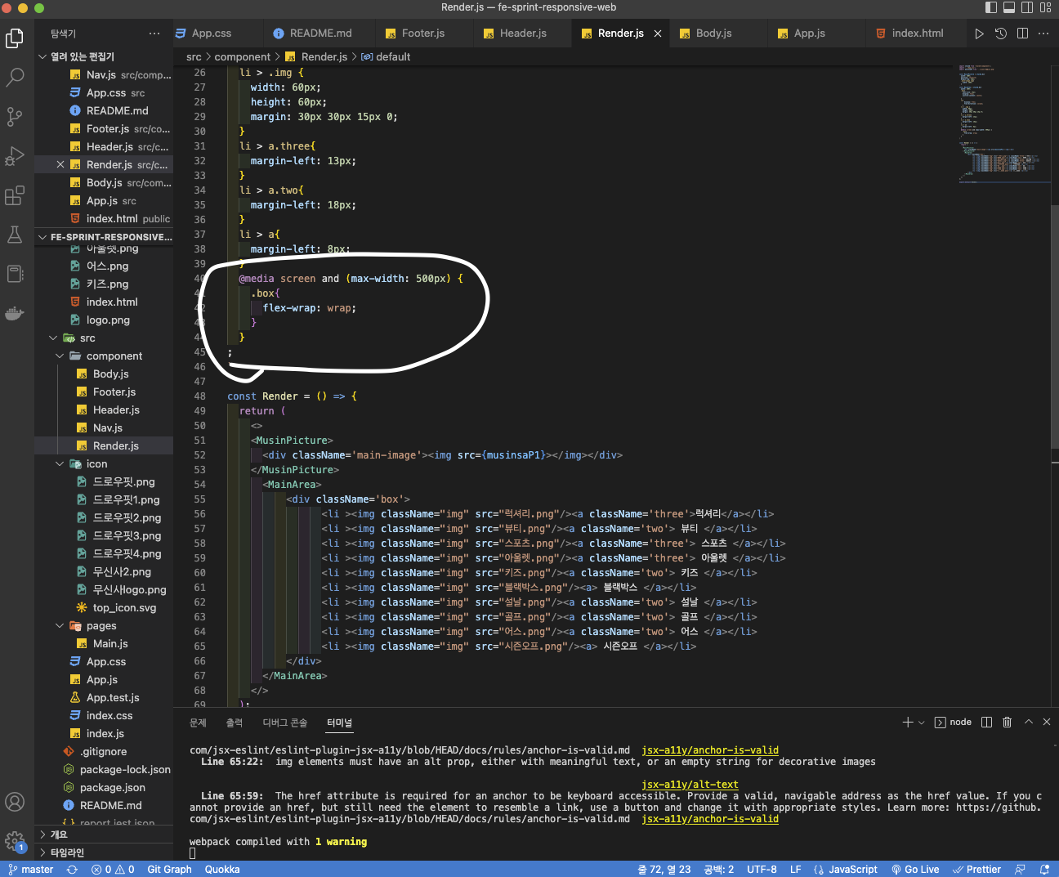Open the Extensions view icon
The height and width of the screenshot is (877, 1059).
coord(15,195)
